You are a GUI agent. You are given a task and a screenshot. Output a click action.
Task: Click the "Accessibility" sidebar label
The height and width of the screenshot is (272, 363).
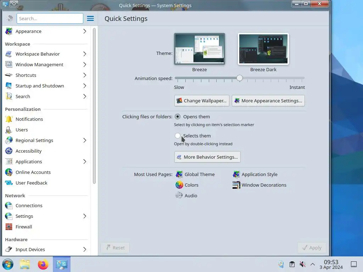tap(28, 151)
